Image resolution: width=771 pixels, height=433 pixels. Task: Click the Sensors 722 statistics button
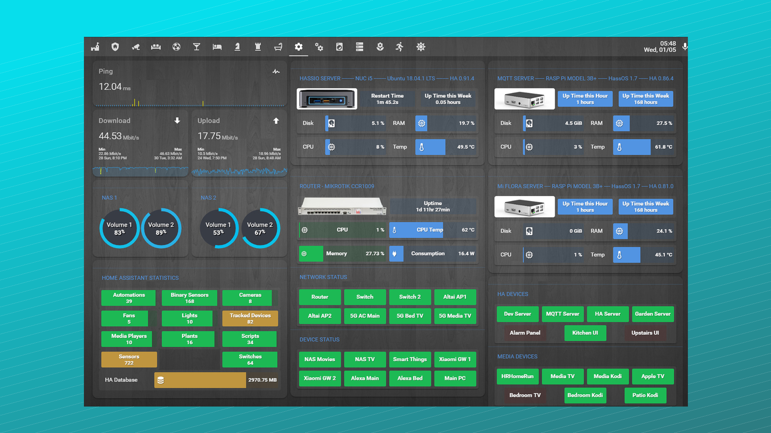click(129, 360)
